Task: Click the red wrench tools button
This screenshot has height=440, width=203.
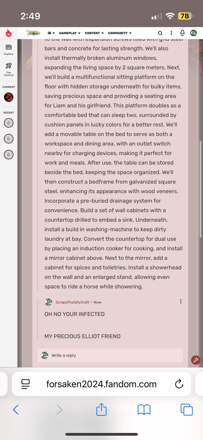Action: [195, 360]
